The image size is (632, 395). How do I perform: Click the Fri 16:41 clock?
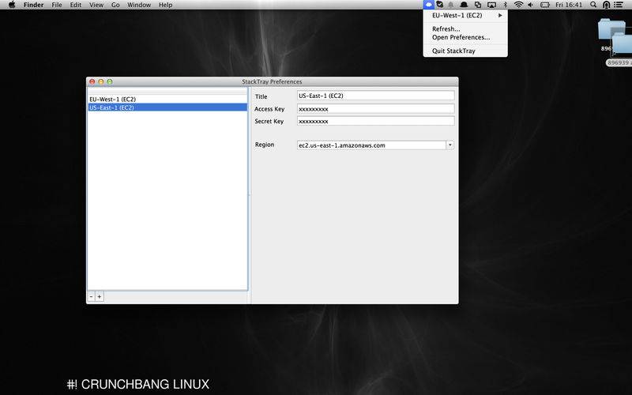pos(569,5)
